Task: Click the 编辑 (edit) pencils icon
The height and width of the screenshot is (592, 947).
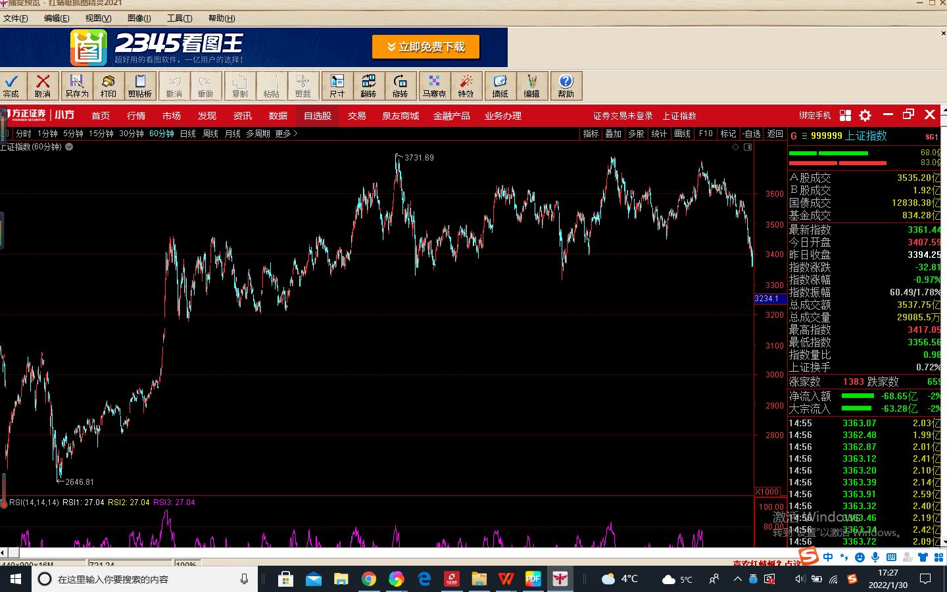Action: pos(532,86)
